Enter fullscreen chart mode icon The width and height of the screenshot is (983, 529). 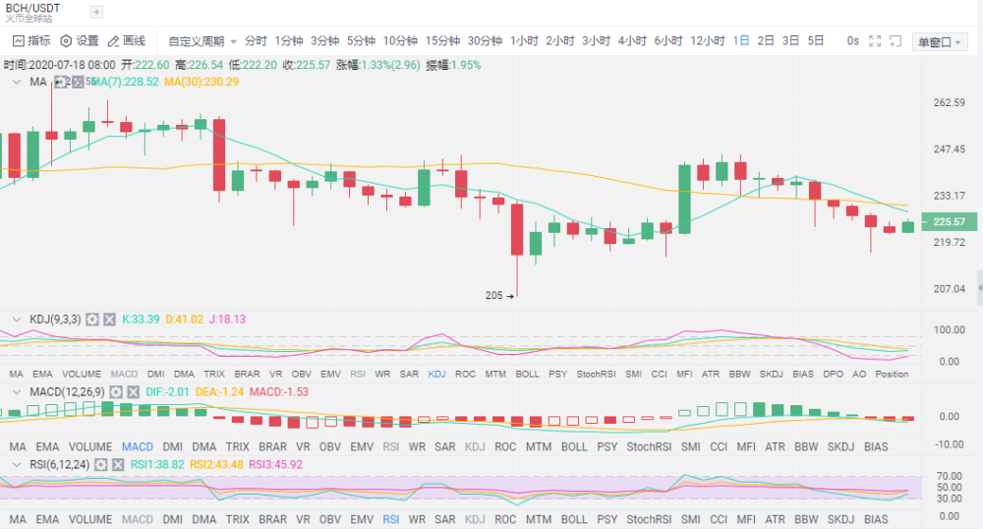pyautogui.click(x=875, y=41)
